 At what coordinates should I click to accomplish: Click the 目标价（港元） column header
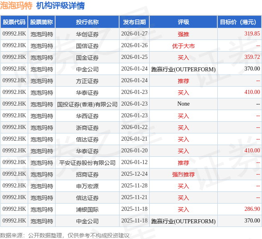point(239,22)
